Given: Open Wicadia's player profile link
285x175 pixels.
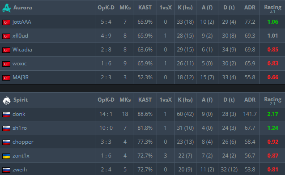Looking at the screenshot, I should click(x=22, y=50).
